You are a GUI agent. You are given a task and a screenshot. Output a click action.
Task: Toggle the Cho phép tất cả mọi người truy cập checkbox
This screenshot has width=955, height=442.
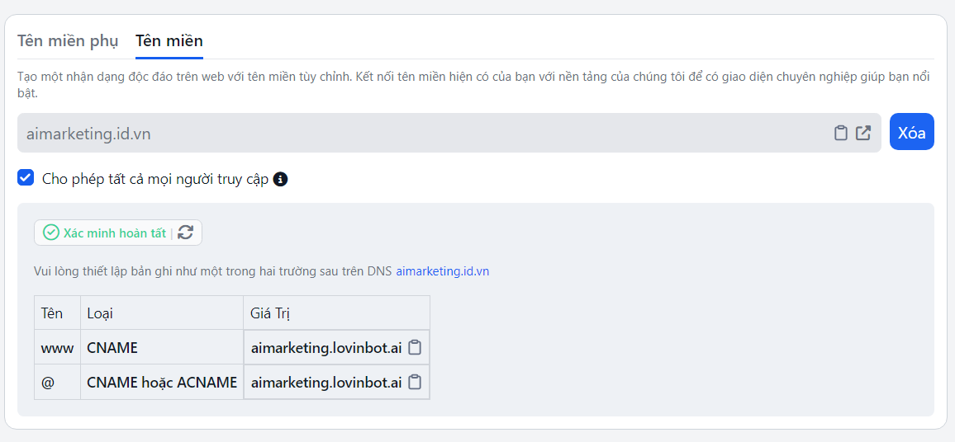click(x=26, y=178)
